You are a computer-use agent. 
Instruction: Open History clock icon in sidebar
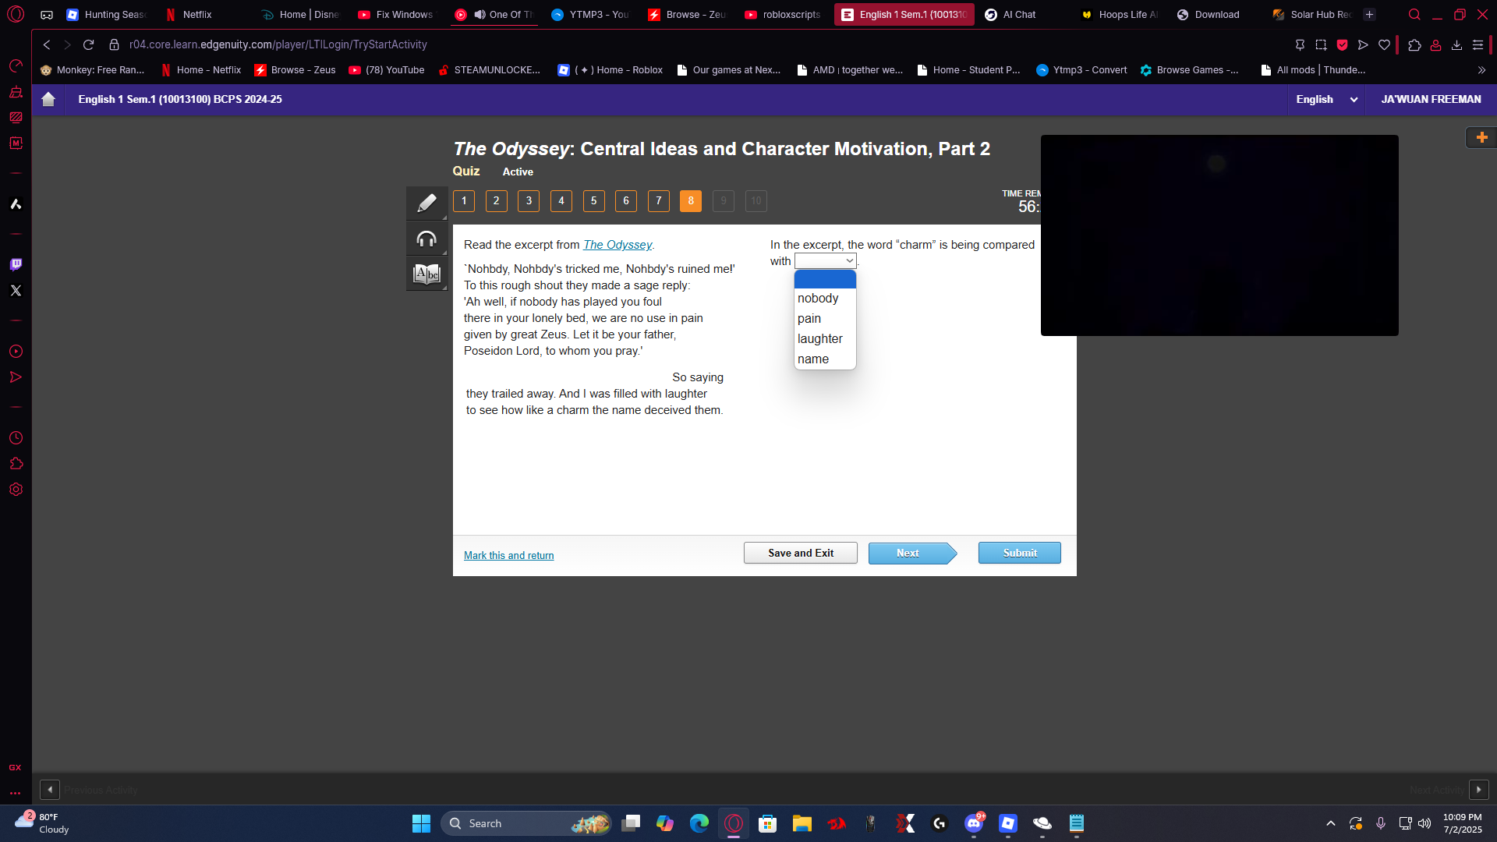(16, 438)
